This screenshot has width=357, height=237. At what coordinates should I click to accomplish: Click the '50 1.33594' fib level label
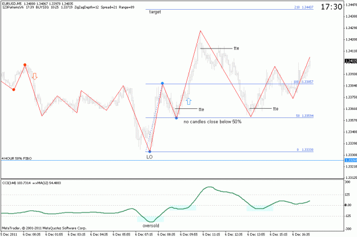[x=304, y=116]
